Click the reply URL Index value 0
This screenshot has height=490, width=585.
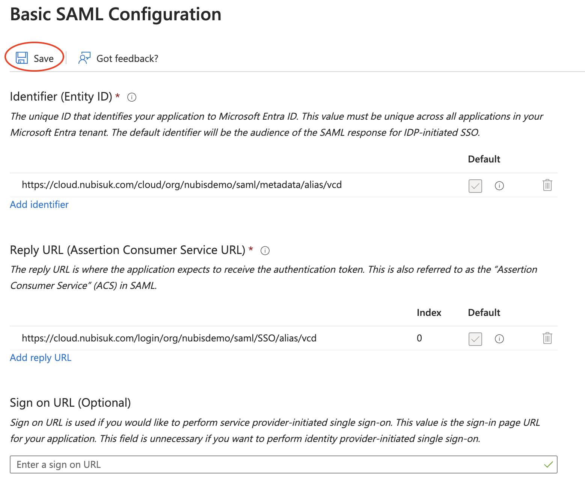(x=419, y=338)
